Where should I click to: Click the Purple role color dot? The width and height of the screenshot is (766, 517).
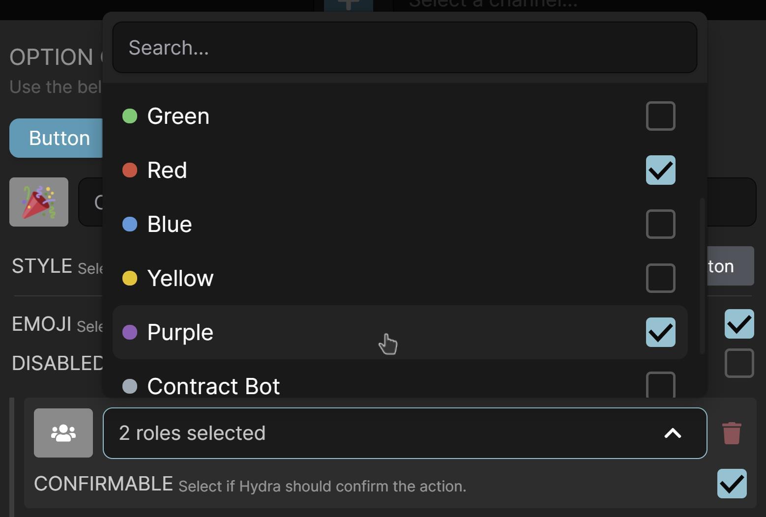130,332
